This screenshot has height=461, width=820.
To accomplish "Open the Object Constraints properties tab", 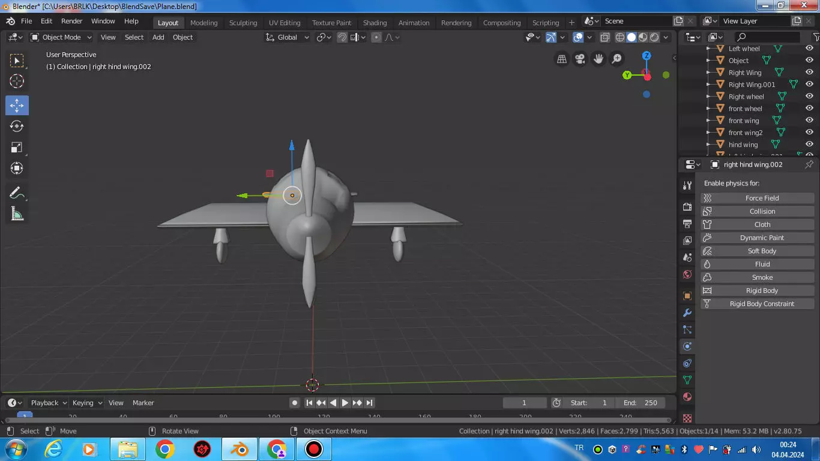I will pyautogui.click(x=687, y=363).
